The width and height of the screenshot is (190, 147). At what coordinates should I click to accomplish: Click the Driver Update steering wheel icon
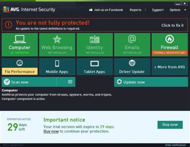pyautogui.click(x=132, y=63)
